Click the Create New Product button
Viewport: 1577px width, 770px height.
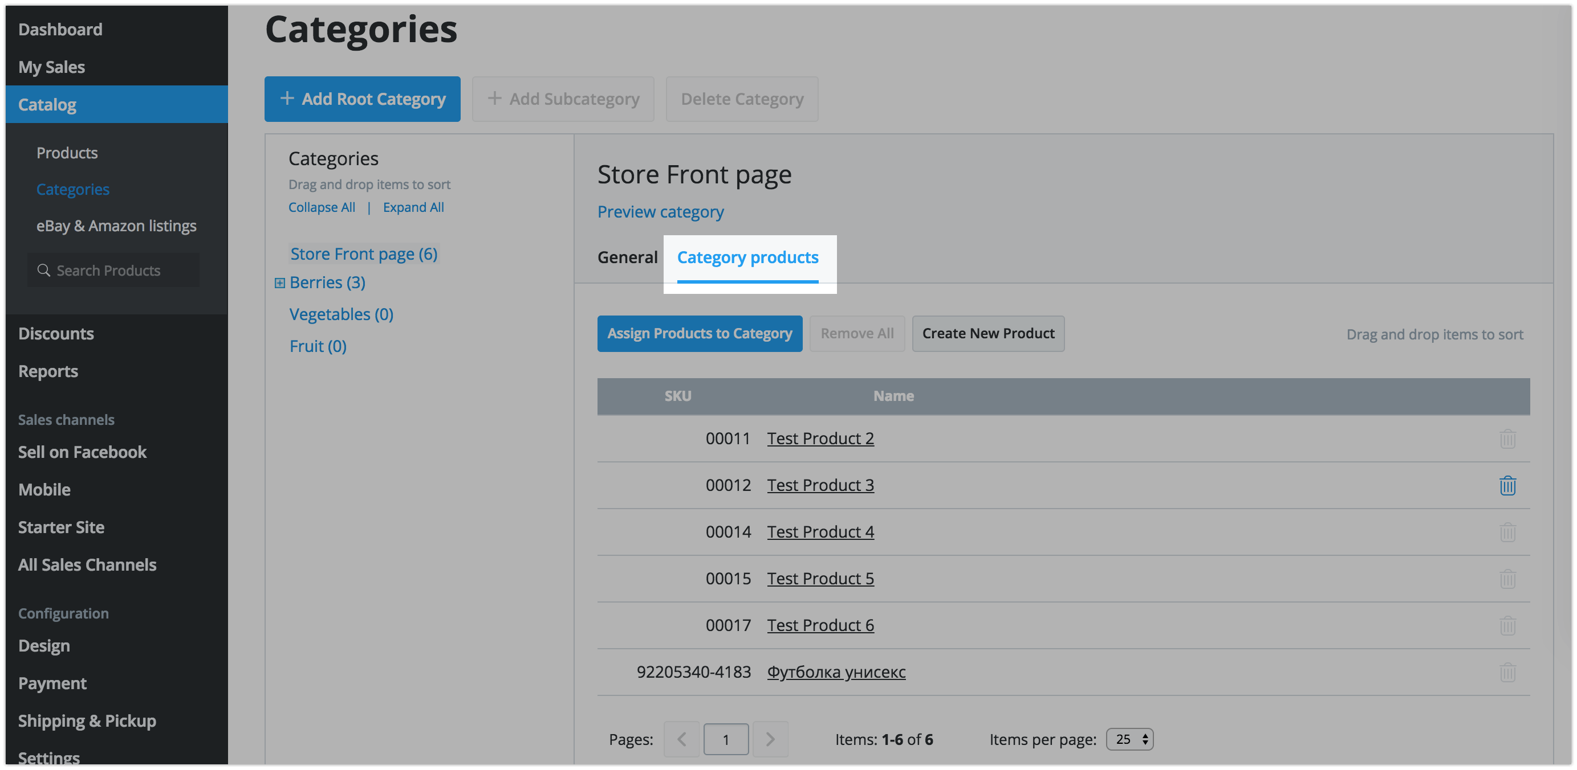pyautogui.click(x=987, y=333)
